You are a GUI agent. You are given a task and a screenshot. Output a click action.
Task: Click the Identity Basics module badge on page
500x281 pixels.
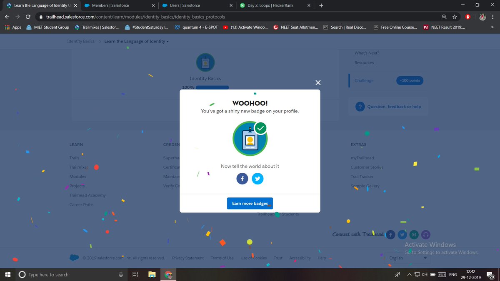(x=205, y=63)
